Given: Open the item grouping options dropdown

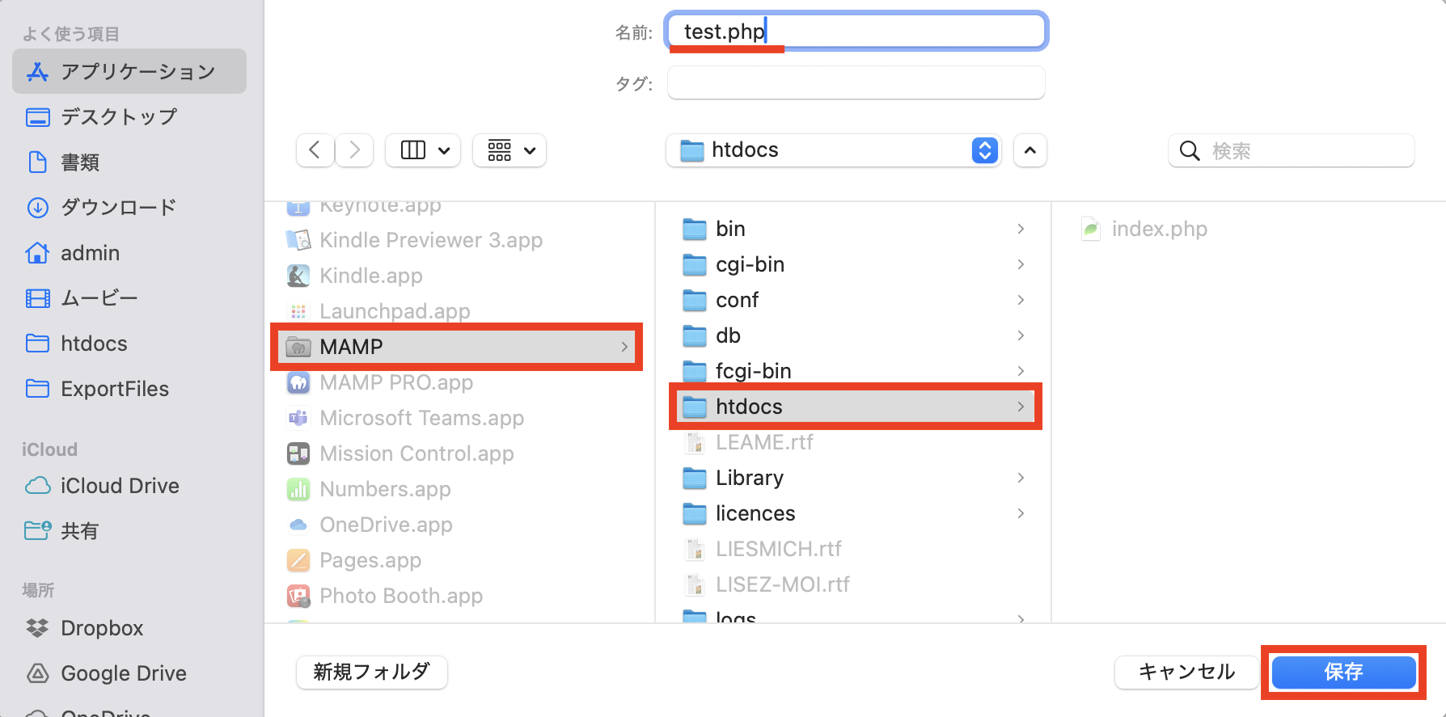Looking at the screenshot, I should click(509, 150).
